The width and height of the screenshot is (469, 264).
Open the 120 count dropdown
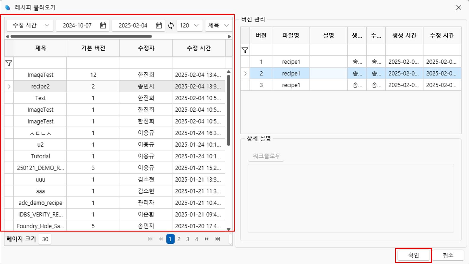tap(189, 26)
